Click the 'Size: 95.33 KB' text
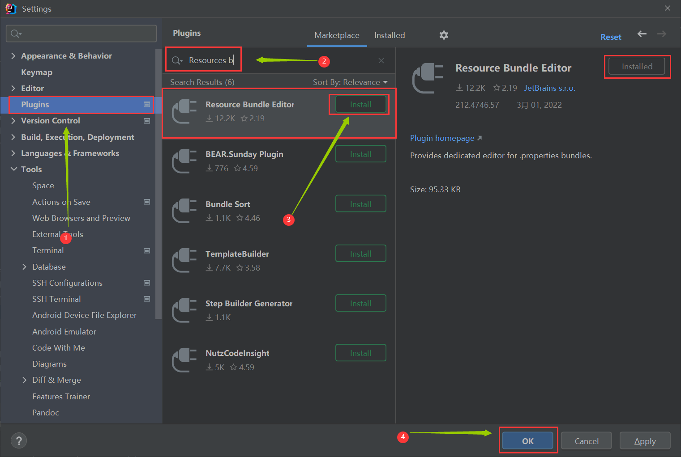Screen dimensions: 681x457 click(x=435, y=189)
